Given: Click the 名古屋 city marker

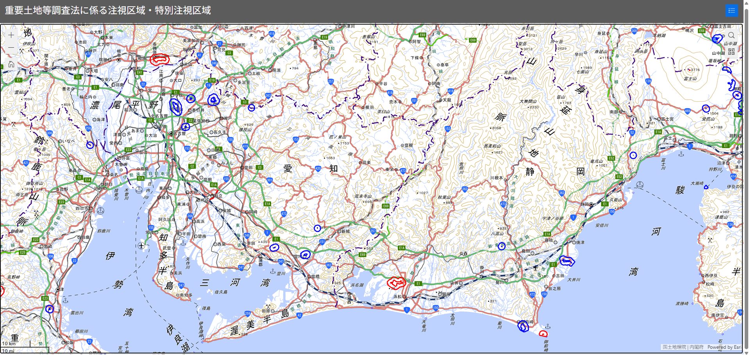Looking at the screenshot, I should click(x=171, y=134).
